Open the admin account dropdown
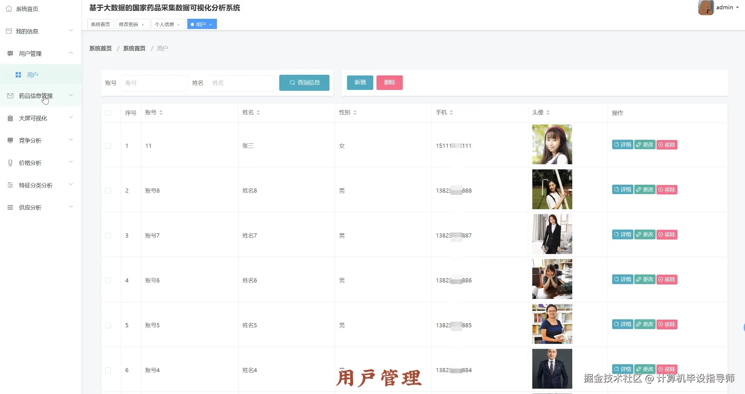Screen dimensions: 745x394 click(x=727, y=7)
